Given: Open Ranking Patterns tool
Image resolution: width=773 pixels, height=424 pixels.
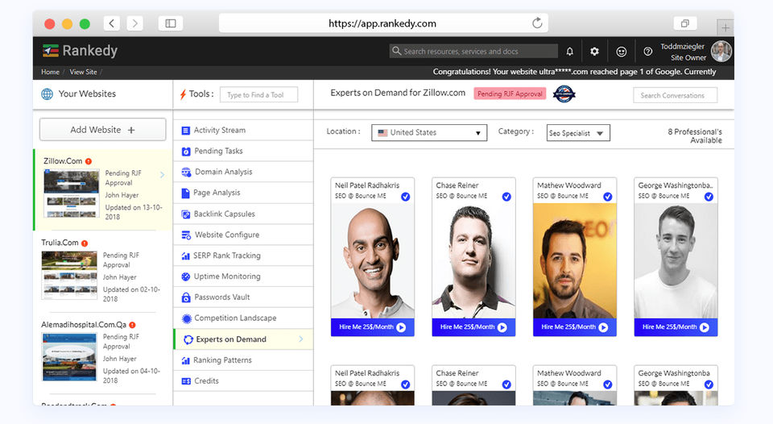Looking at the screenshot, I should (x=243, y=360).
